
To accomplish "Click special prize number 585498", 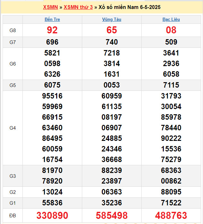I will pyautogui.click(x=112, y=215).
